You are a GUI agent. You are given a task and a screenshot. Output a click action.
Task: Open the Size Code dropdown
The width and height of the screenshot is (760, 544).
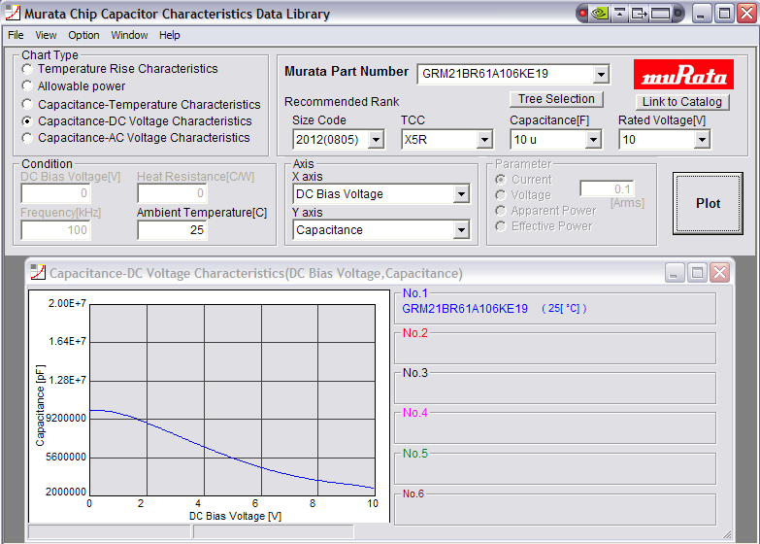click(x=377, y=140)
